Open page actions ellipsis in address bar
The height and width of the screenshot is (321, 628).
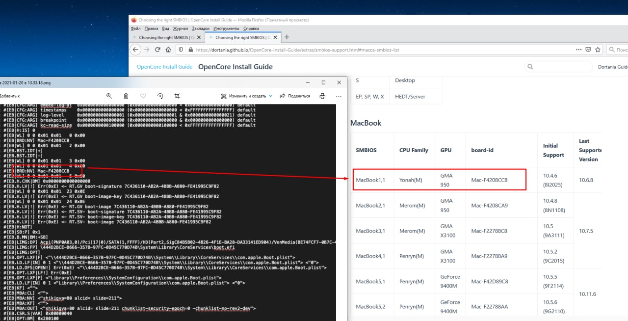[579, 50]
